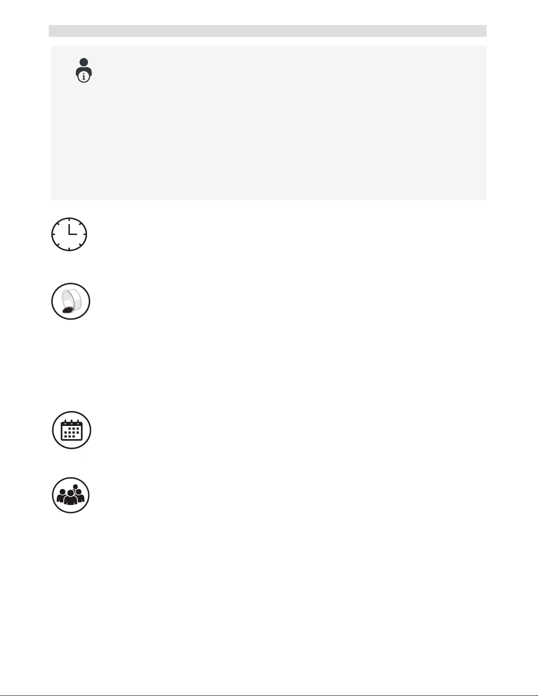The image size is (538, 696).
Task: Click the calendar binding rings at top
Action: [x=72, y=422]
